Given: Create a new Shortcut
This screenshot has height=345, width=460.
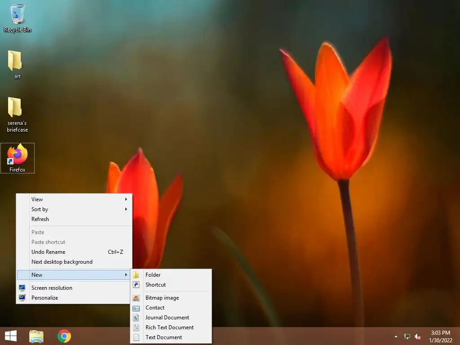Looking at the screenshot, I should [171, 285].
